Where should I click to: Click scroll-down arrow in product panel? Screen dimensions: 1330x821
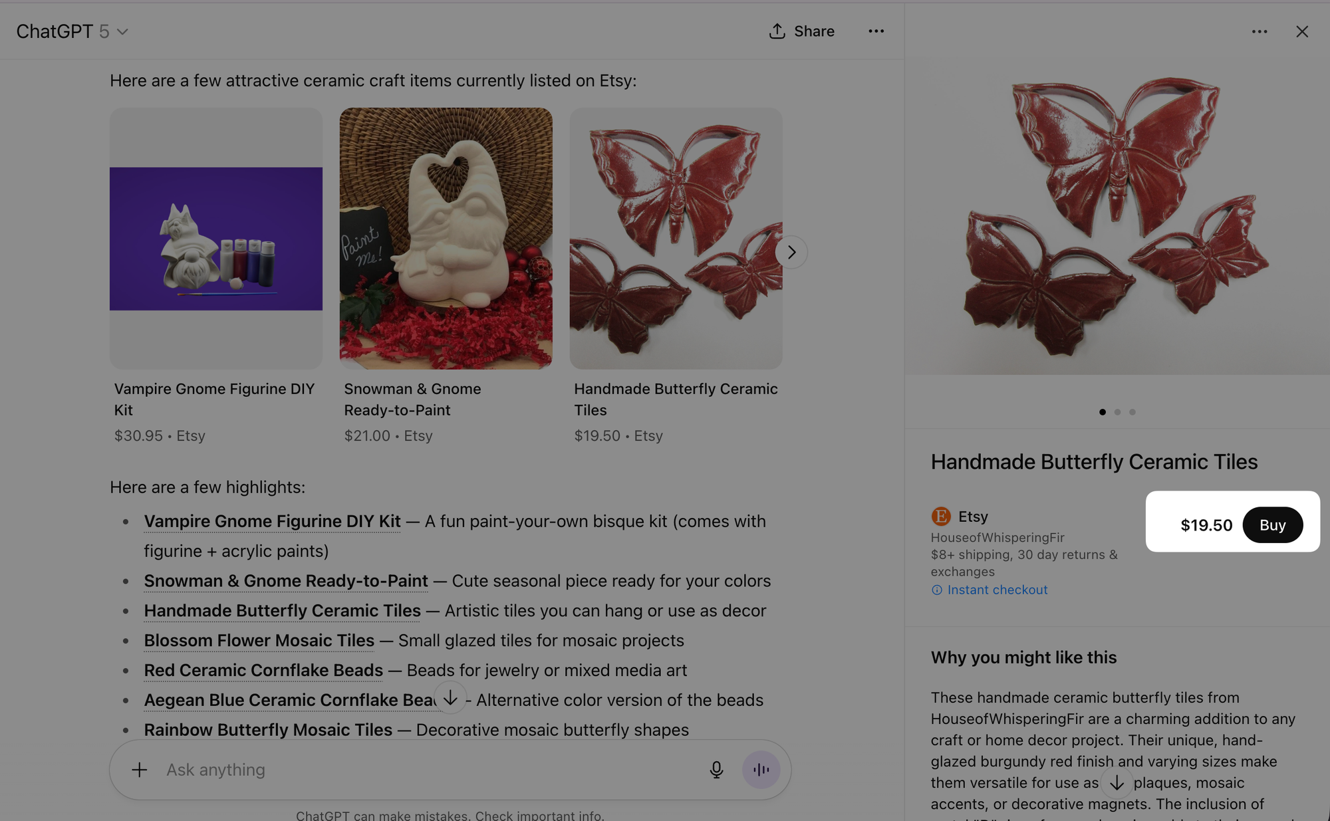point(1117,783)
